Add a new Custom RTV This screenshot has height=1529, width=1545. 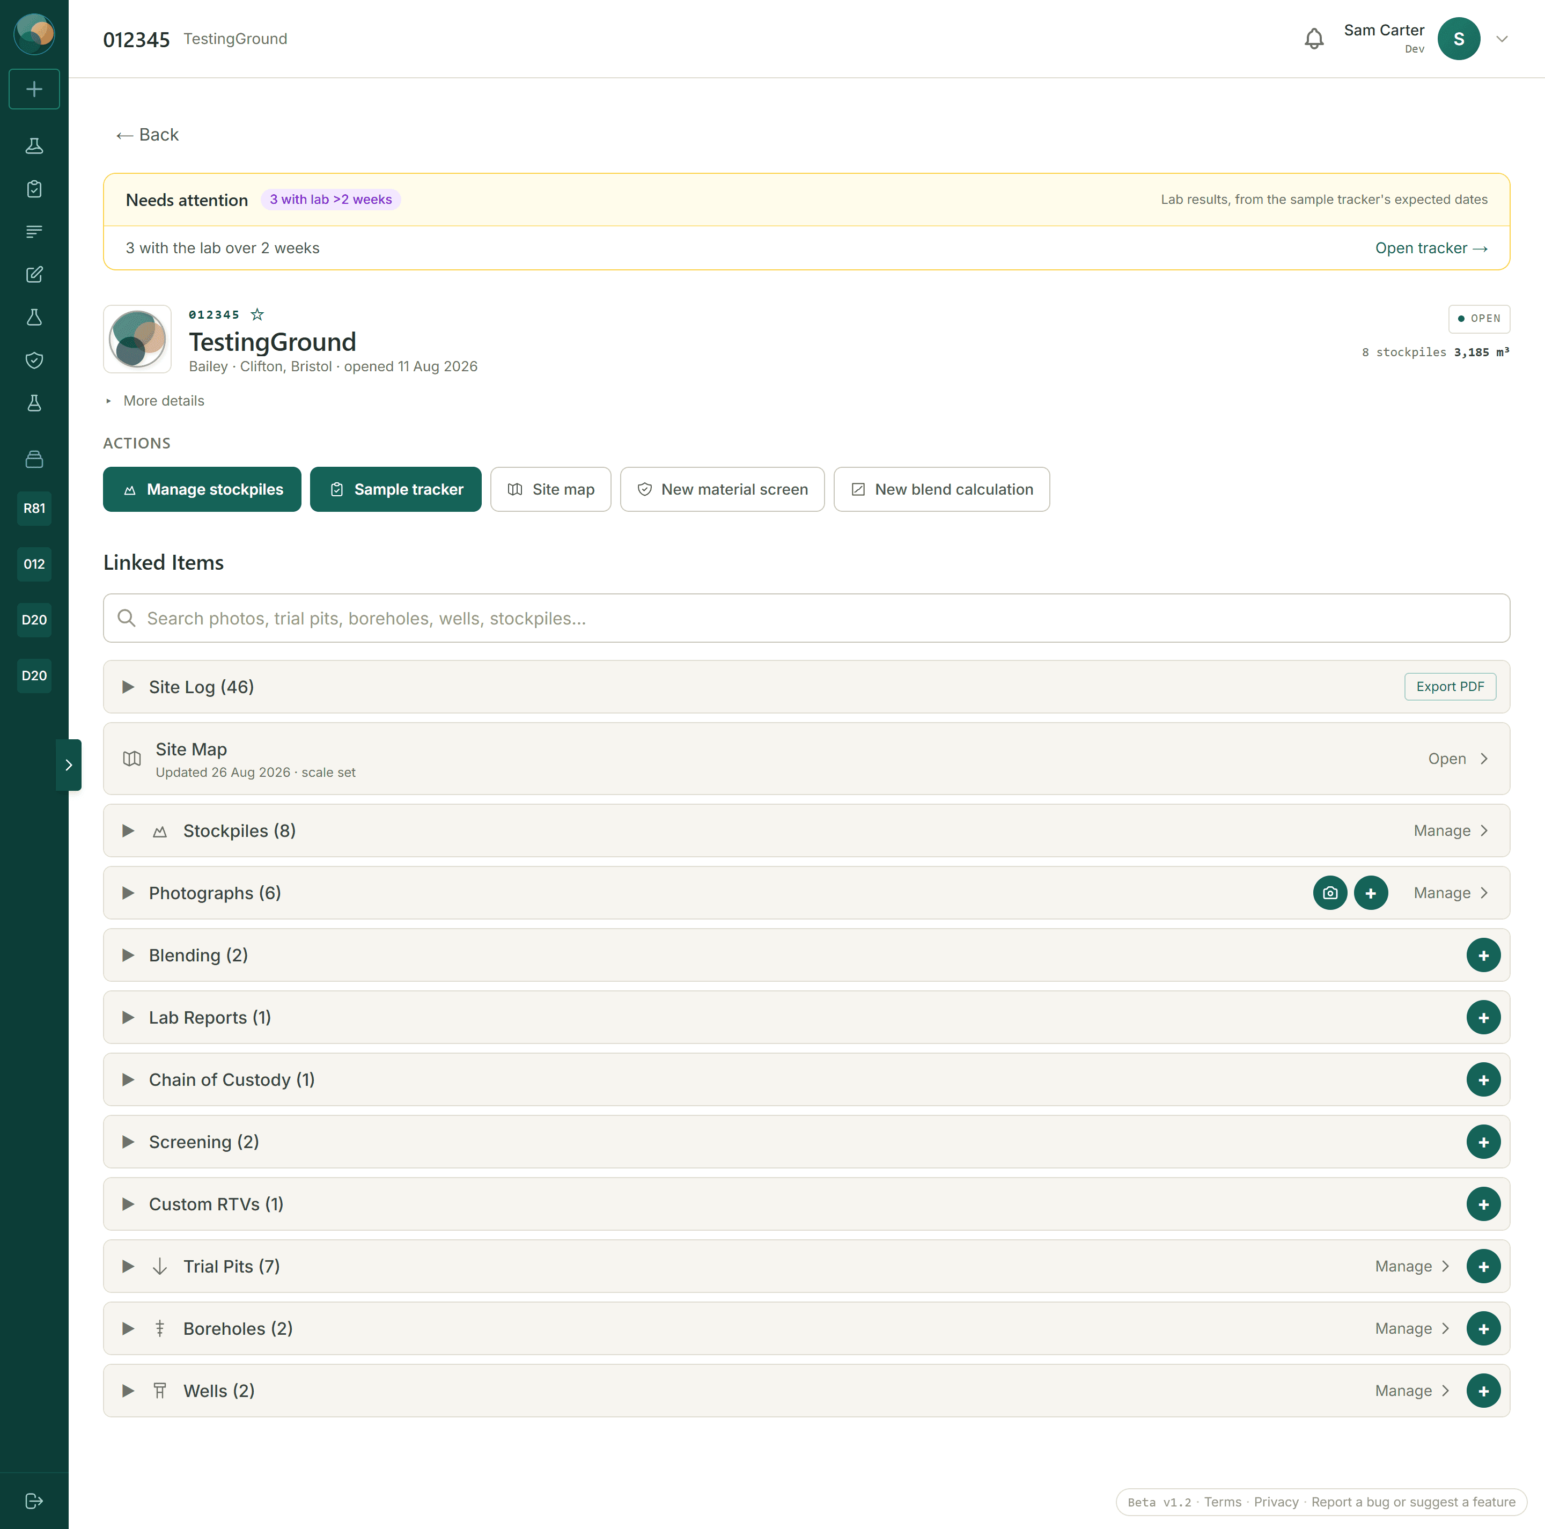coord(1483,1204)
